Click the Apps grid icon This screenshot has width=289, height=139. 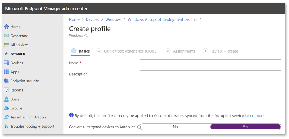click(6, 72)
